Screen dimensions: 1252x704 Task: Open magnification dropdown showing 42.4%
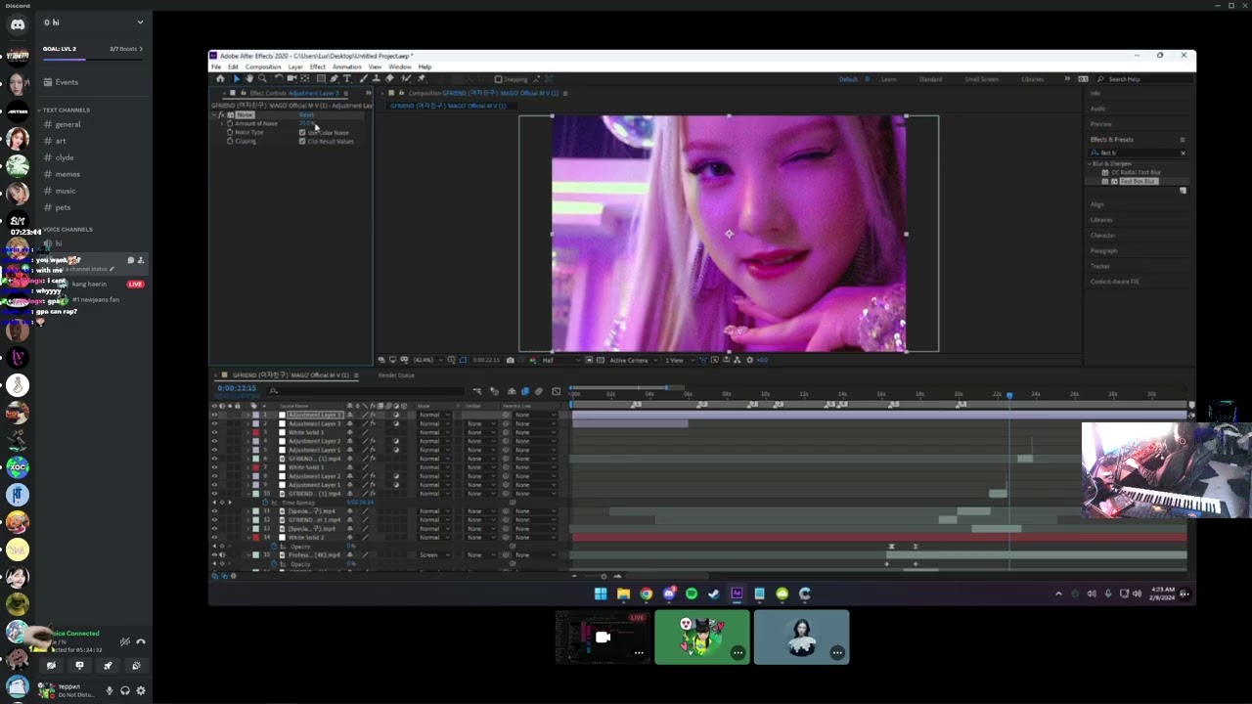pyautogui.click(x=428, y=360)
